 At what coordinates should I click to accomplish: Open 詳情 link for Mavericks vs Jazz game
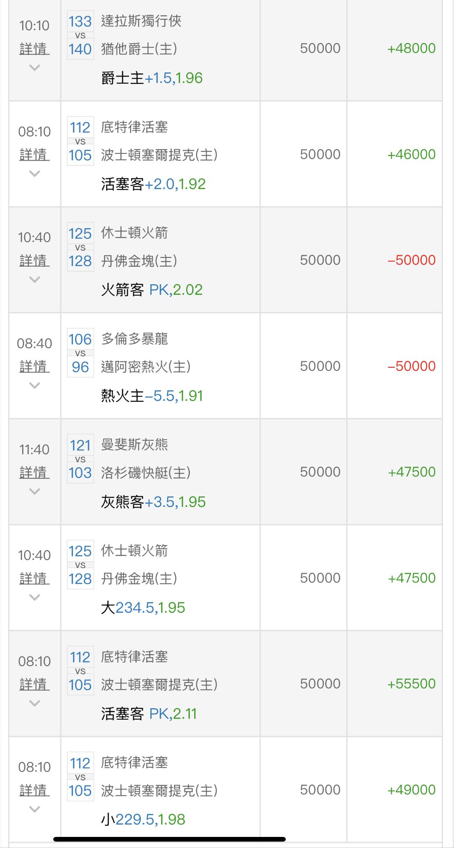click(34, 49)
